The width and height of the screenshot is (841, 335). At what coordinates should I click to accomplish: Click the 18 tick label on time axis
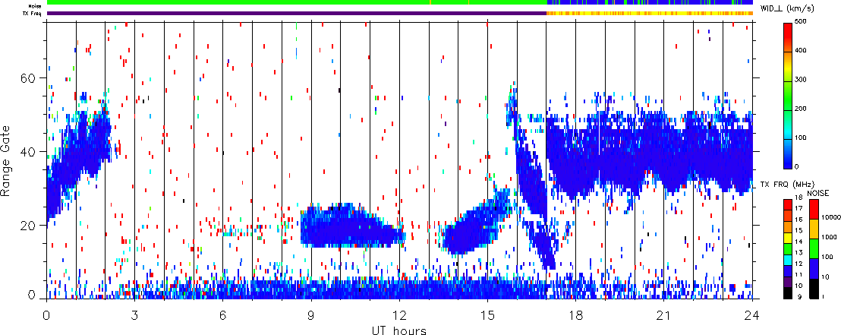pos(576,314)
